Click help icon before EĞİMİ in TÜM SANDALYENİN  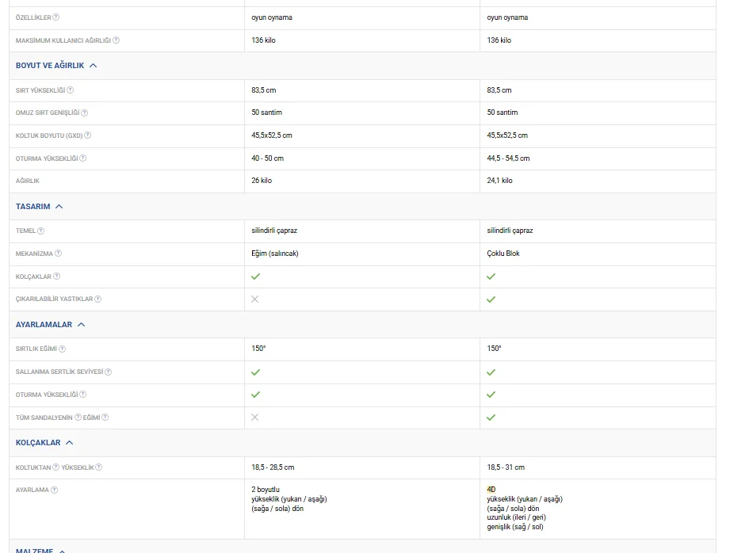tap(78, 418)
